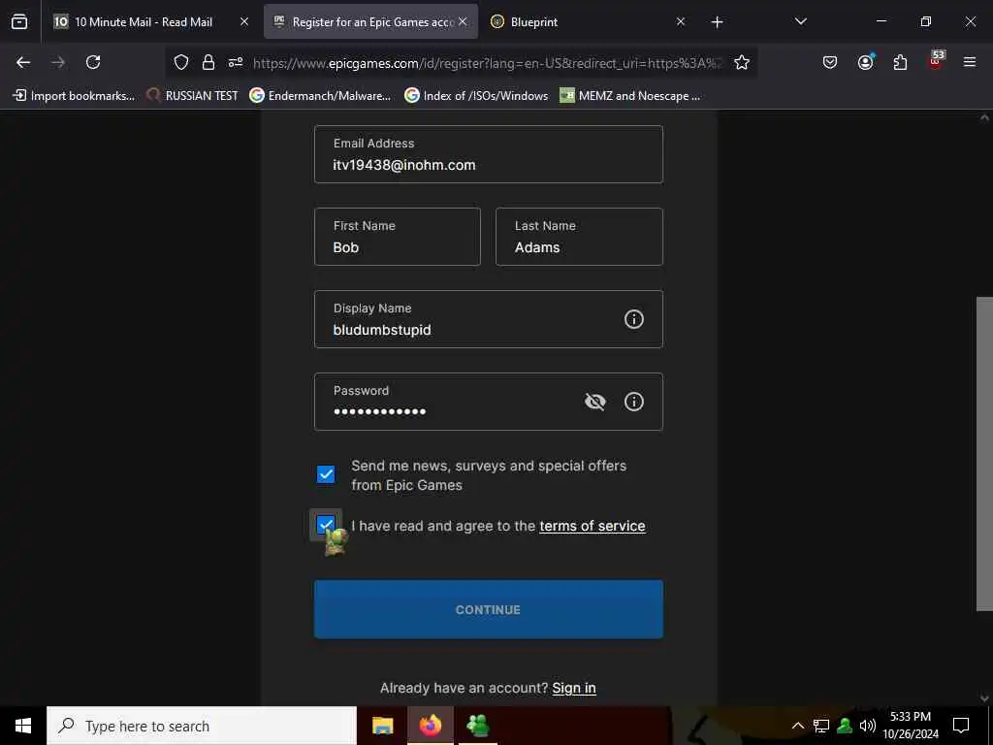
Task: Open site permissions icon in address bar
Action: point(236,62)
